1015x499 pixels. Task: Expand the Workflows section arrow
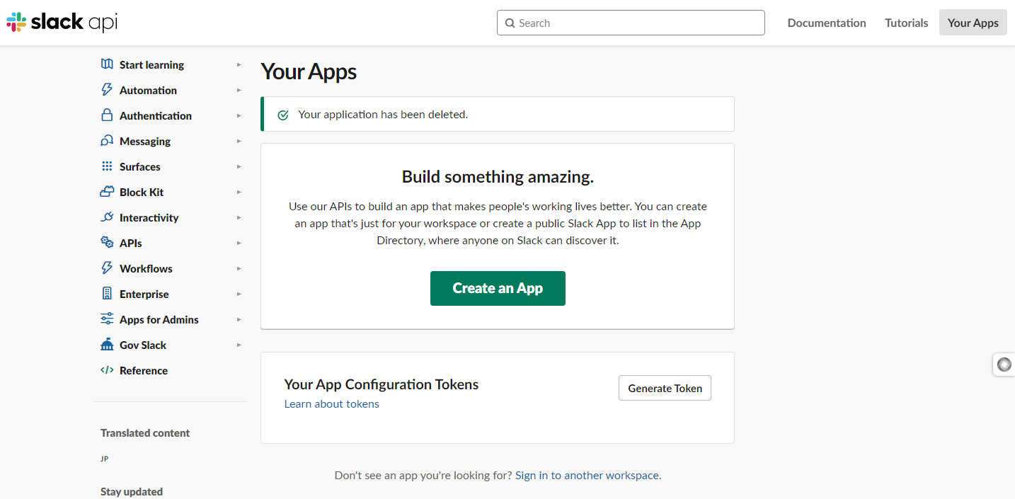click(x=239, y=268)
